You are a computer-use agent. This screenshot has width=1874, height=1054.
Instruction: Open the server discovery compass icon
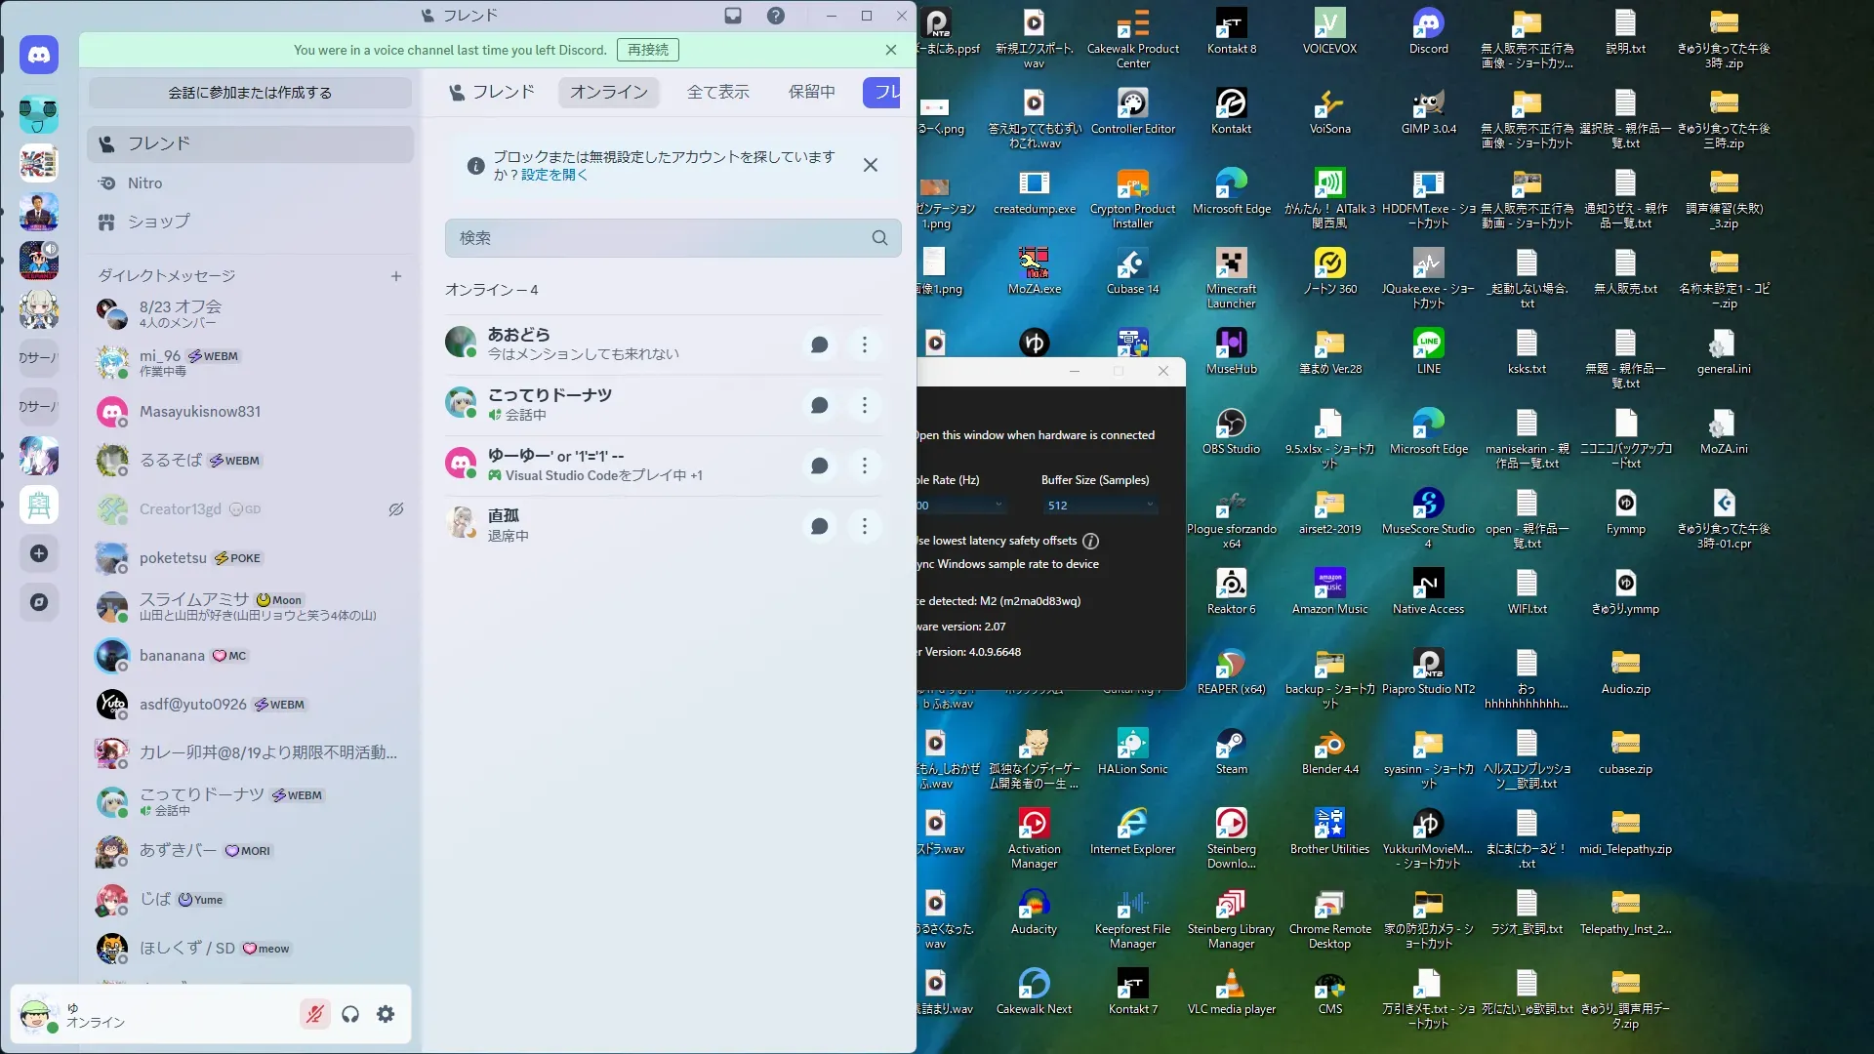point(39,602)
